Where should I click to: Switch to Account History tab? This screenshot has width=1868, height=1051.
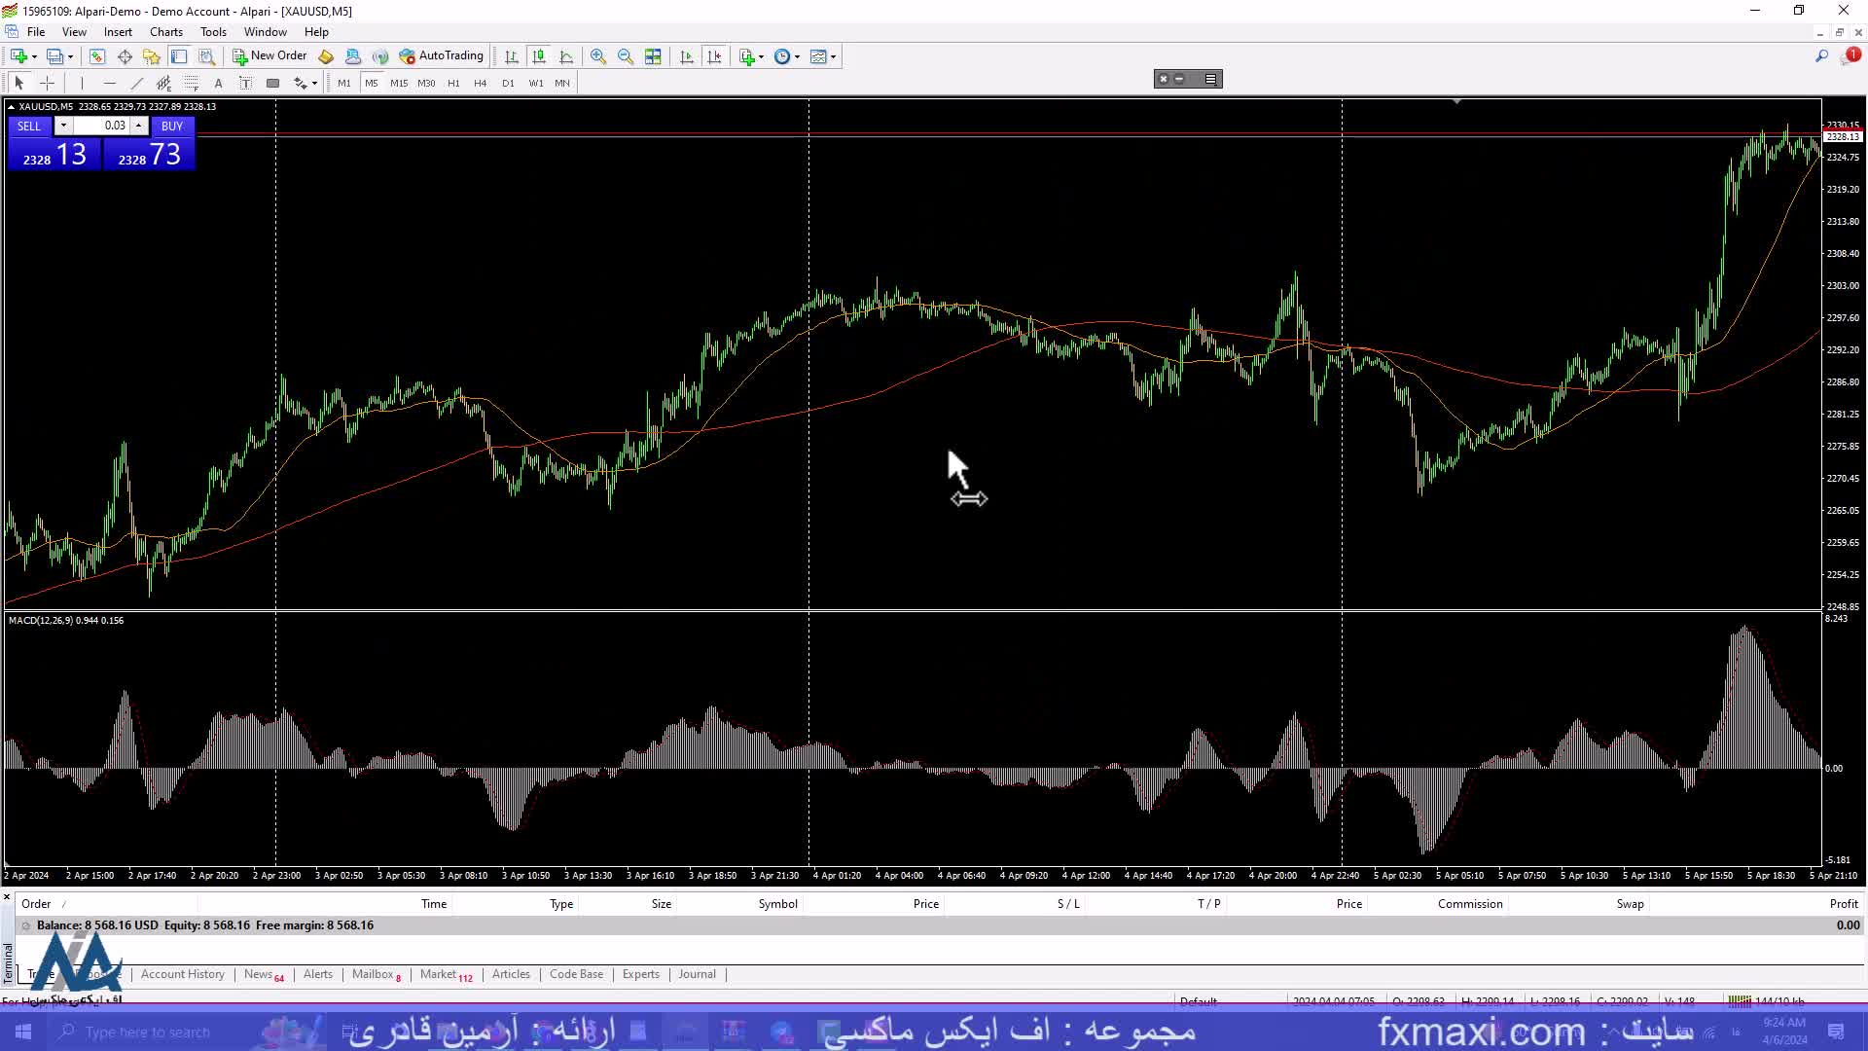[x=182, y=974]
